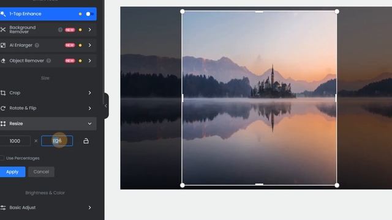392x220 pixels.
Task: Click the AI Enlarger help icon
Action: (37, 45)
